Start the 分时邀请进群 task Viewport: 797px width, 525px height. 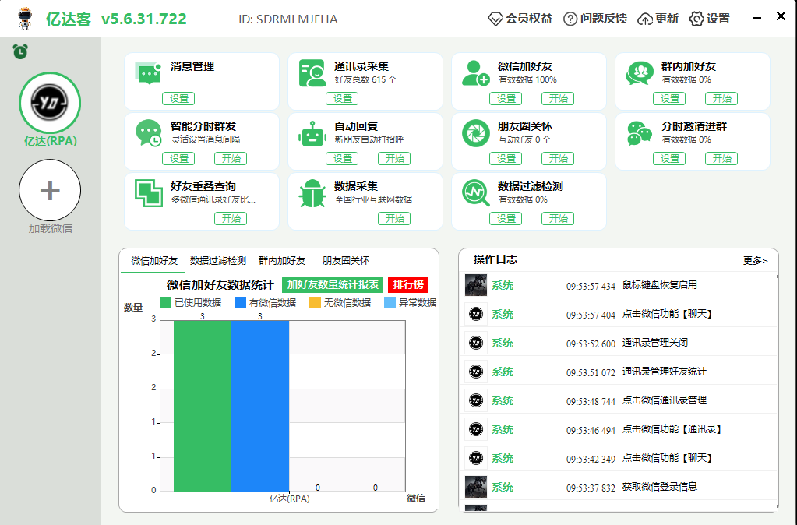721,159
